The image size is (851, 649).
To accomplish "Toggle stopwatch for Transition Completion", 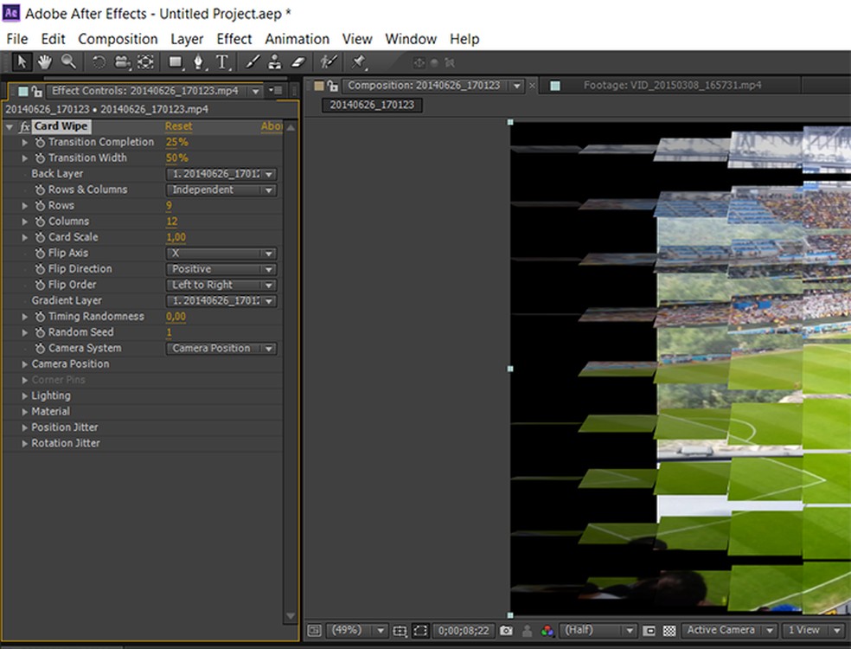I will (x=40, y=142).
